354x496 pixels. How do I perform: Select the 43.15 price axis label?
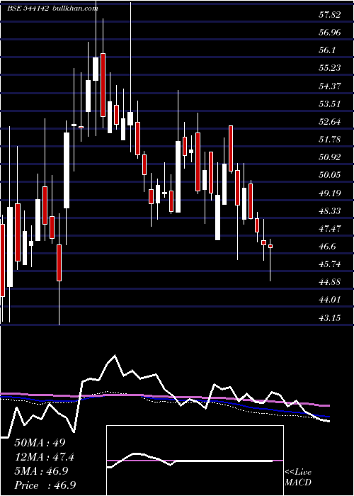point(329,318)
